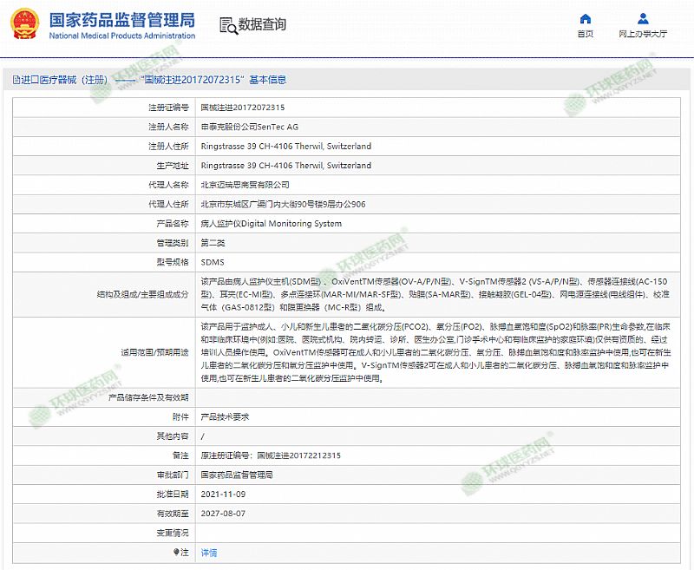Click the 网上办事大厅 label in top navigation
The width and height of the screenshot is (694, 570).
point(643,35)
